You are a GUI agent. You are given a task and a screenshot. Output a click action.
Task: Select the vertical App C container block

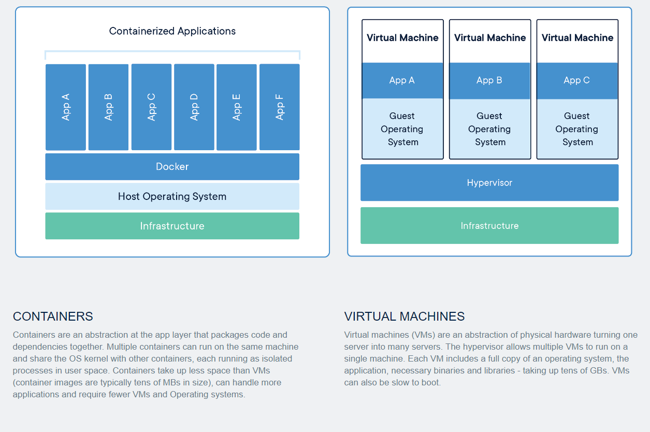151,107
